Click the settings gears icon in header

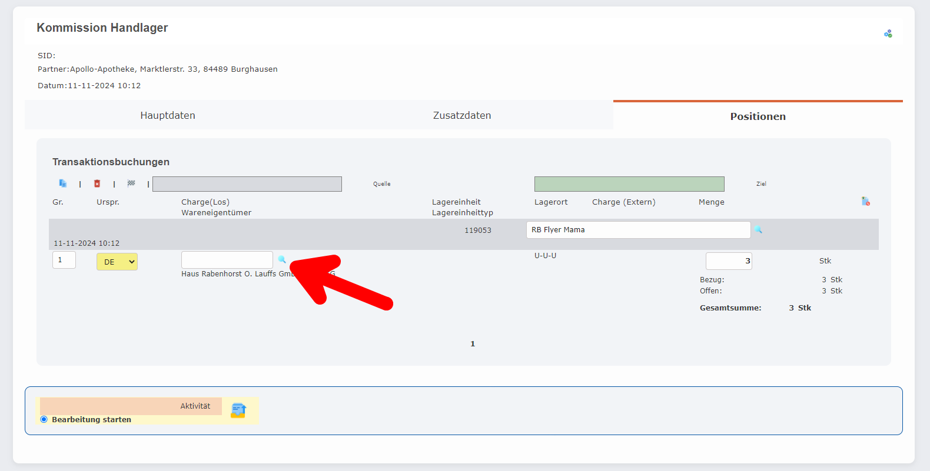(x=888, y=34)
